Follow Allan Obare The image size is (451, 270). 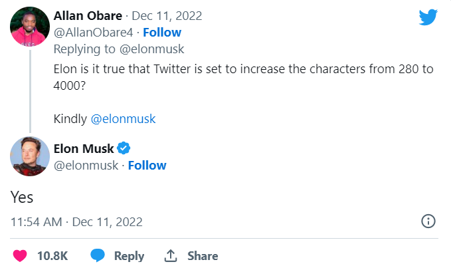coord(163,32)
